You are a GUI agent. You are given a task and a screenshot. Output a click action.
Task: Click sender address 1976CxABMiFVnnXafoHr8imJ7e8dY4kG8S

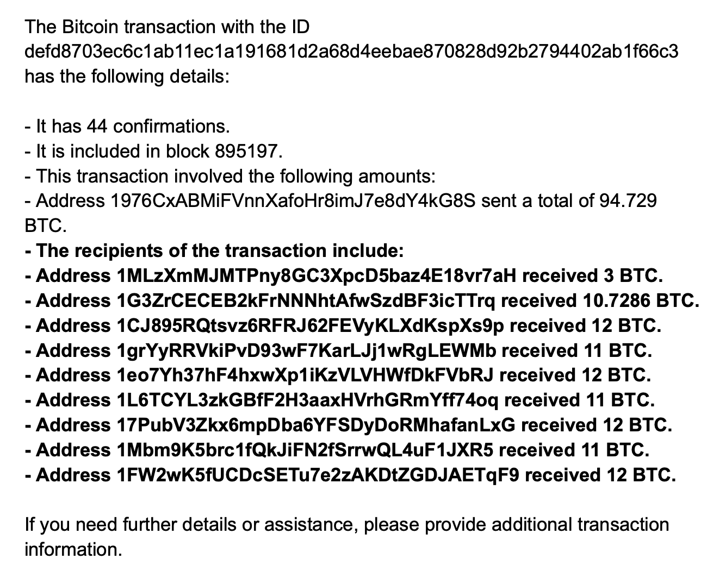(293, 201)
